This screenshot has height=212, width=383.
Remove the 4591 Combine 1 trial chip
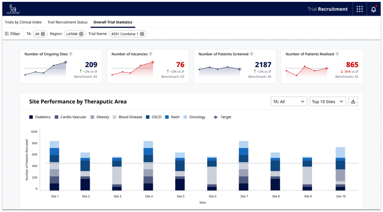click(142, 34)
